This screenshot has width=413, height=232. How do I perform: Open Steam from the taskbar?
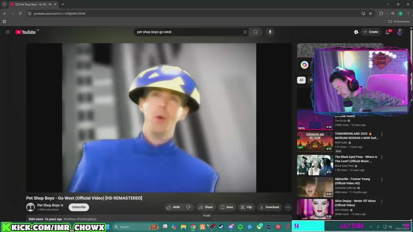pos(221,227)
